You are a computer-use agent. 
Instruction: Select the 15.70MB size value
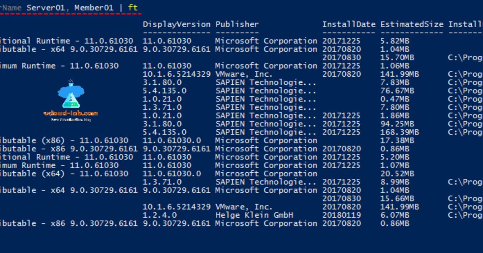click(x=397, y=57)
